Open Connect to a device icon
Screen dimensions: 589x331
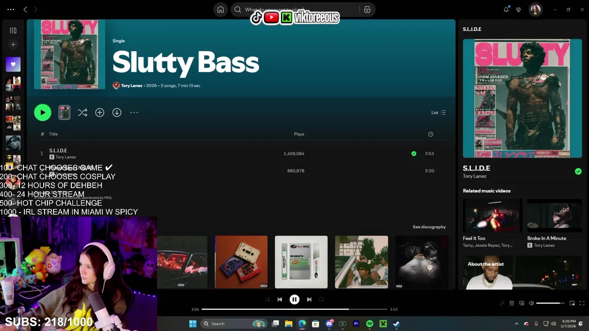coord(521,303)
